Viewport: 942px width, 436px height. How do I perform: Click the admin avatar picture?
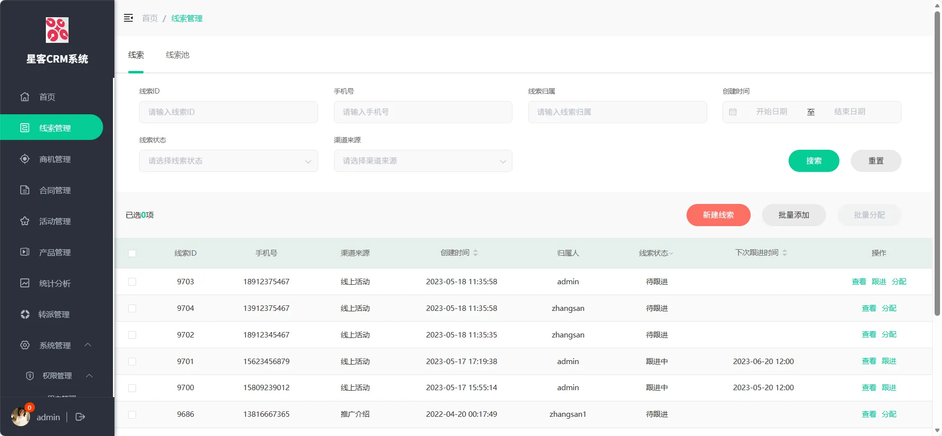20,417
